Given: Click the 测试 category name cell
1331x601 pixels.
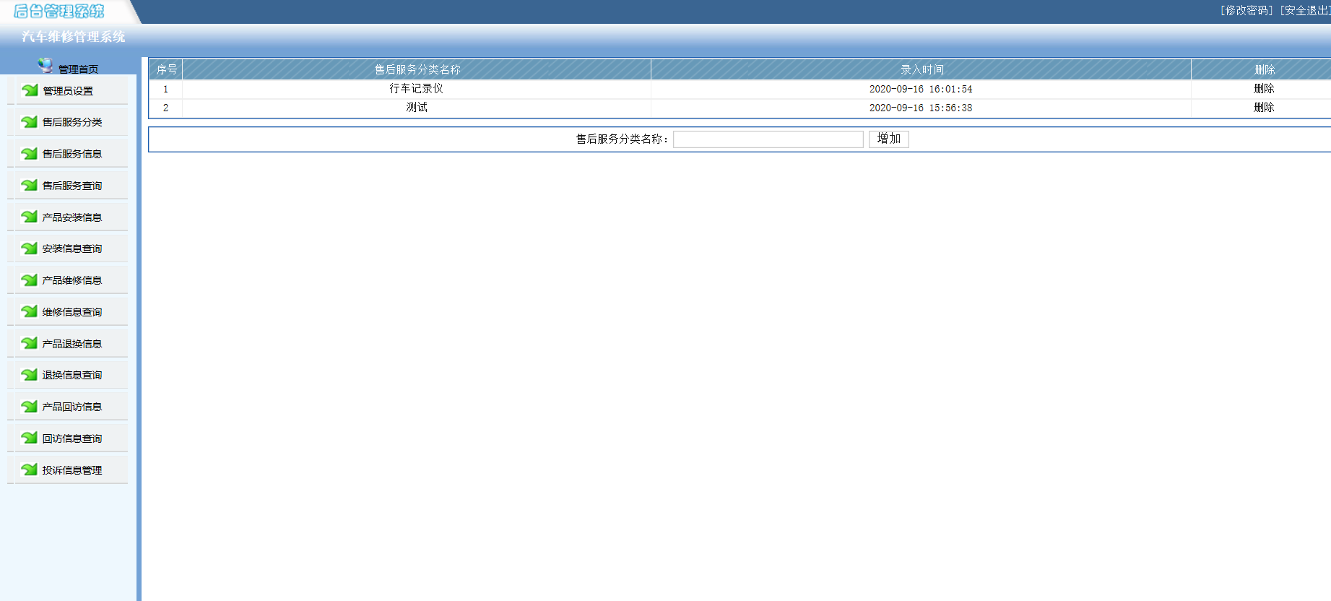Looking at the screenshot, I should tap(417, 108).
